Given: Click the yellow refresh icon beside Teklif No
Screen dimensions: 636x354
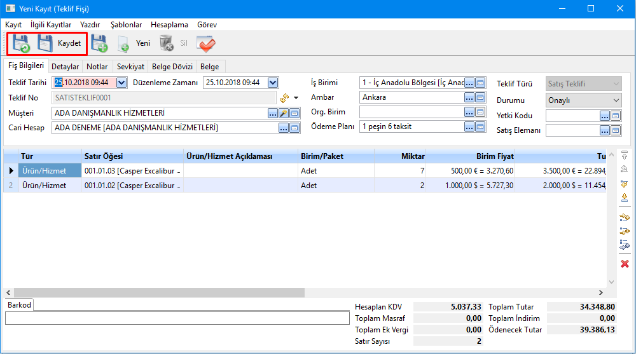Looking at the screenshot, I should point(284,98).
